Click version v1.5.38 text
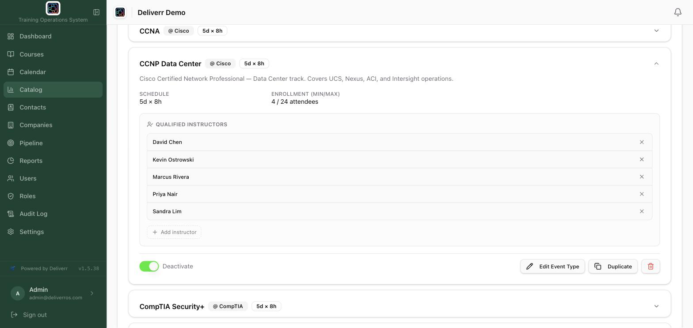The width and height of the screenshot is (693, 328). 89,268
